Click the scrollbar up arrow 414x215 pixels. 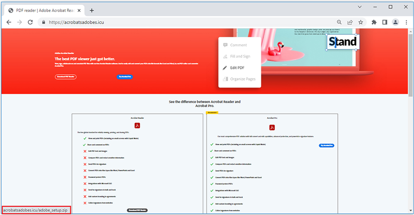coord(411,31)
